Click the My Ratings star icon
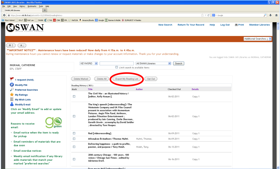 click(12, 94)
